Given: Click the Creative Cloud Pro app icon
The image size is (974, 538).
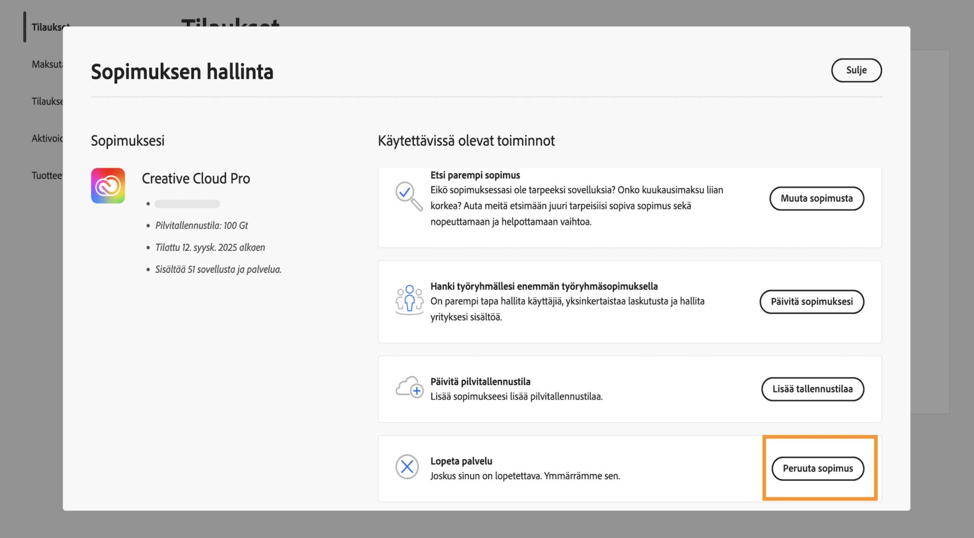Looking at the screenshot, I should point(108,186).
